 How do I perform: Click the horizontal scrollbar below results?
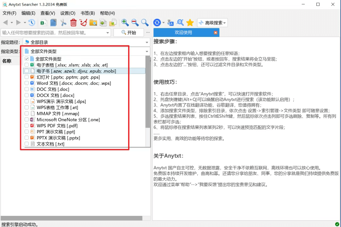(72, 218)
